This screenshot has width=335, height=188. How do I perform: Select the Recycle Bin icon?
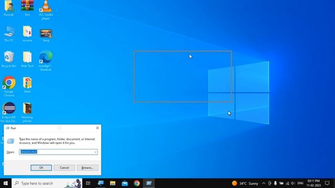[9, 59]
